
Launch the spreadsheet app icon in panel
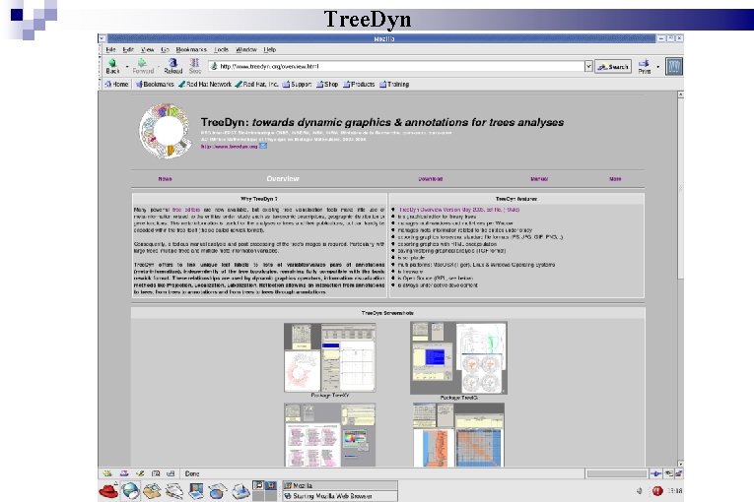pyautogui.click(x=218, y=491)
